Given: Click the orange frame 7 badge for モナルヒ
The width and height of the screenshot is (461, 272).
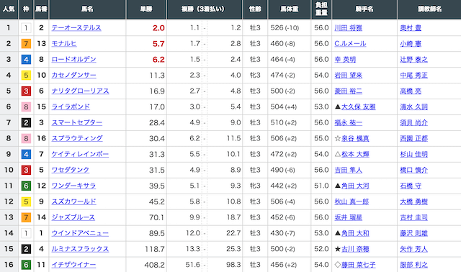Looking at the screenshot, I should click(26, 44).
